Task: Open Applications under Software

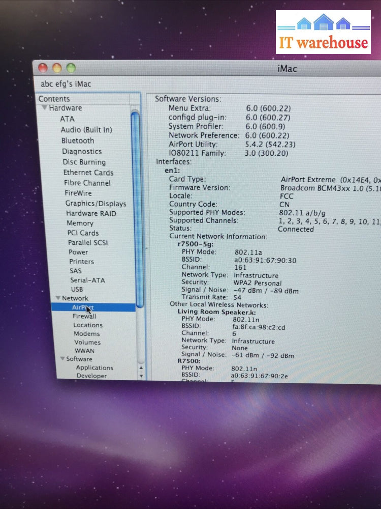Action: 94,367
